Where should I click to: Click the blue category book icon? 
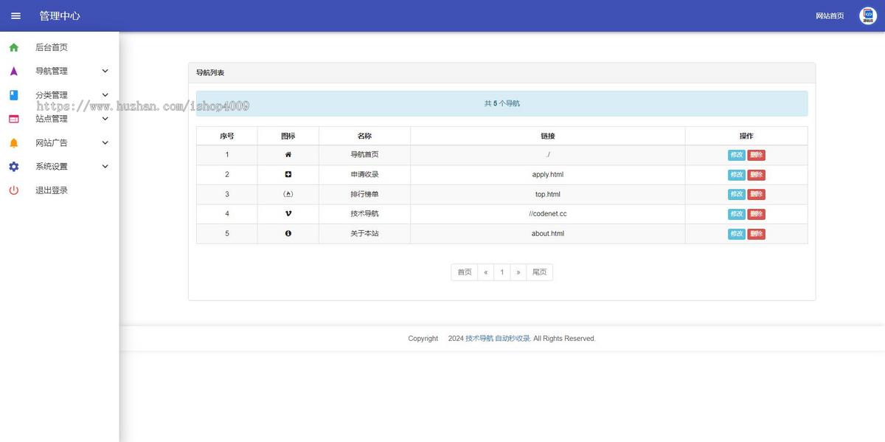(x=14, y=95)
